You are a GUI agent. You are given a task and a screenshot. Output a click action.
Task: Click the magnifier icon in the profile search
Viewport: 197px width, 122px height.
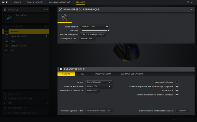coord(45,26)
